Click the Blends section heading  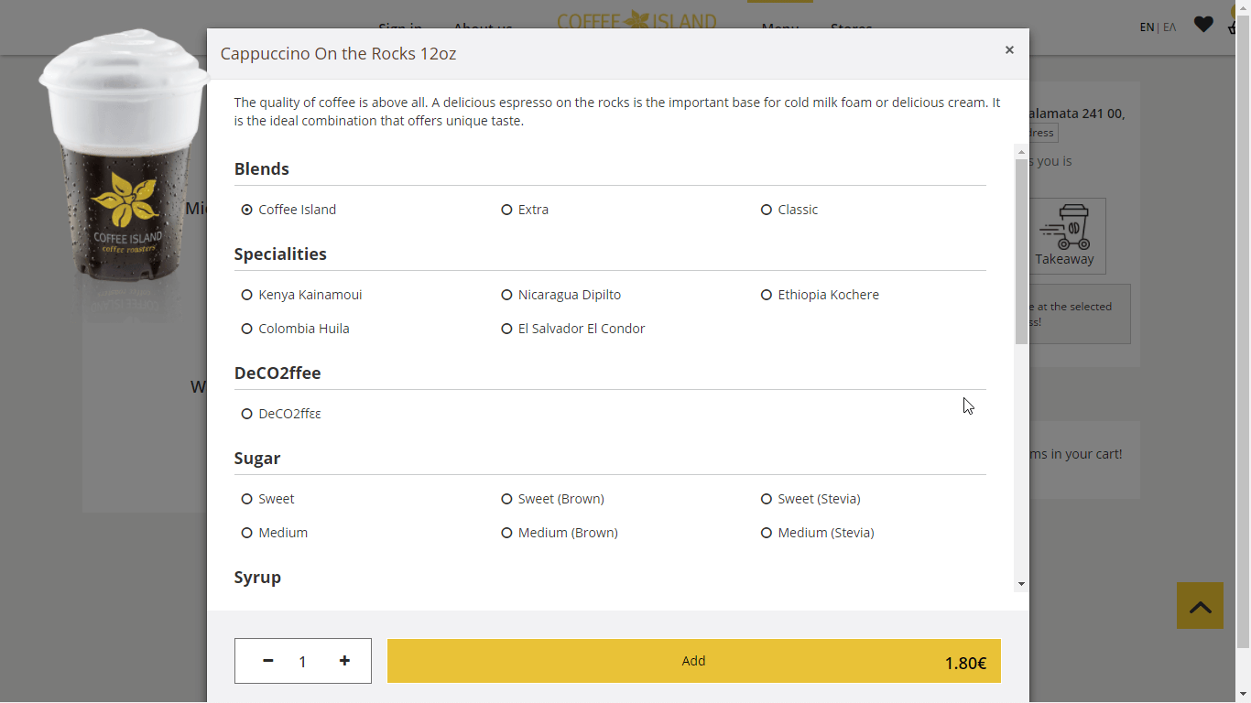click(262, 168)
